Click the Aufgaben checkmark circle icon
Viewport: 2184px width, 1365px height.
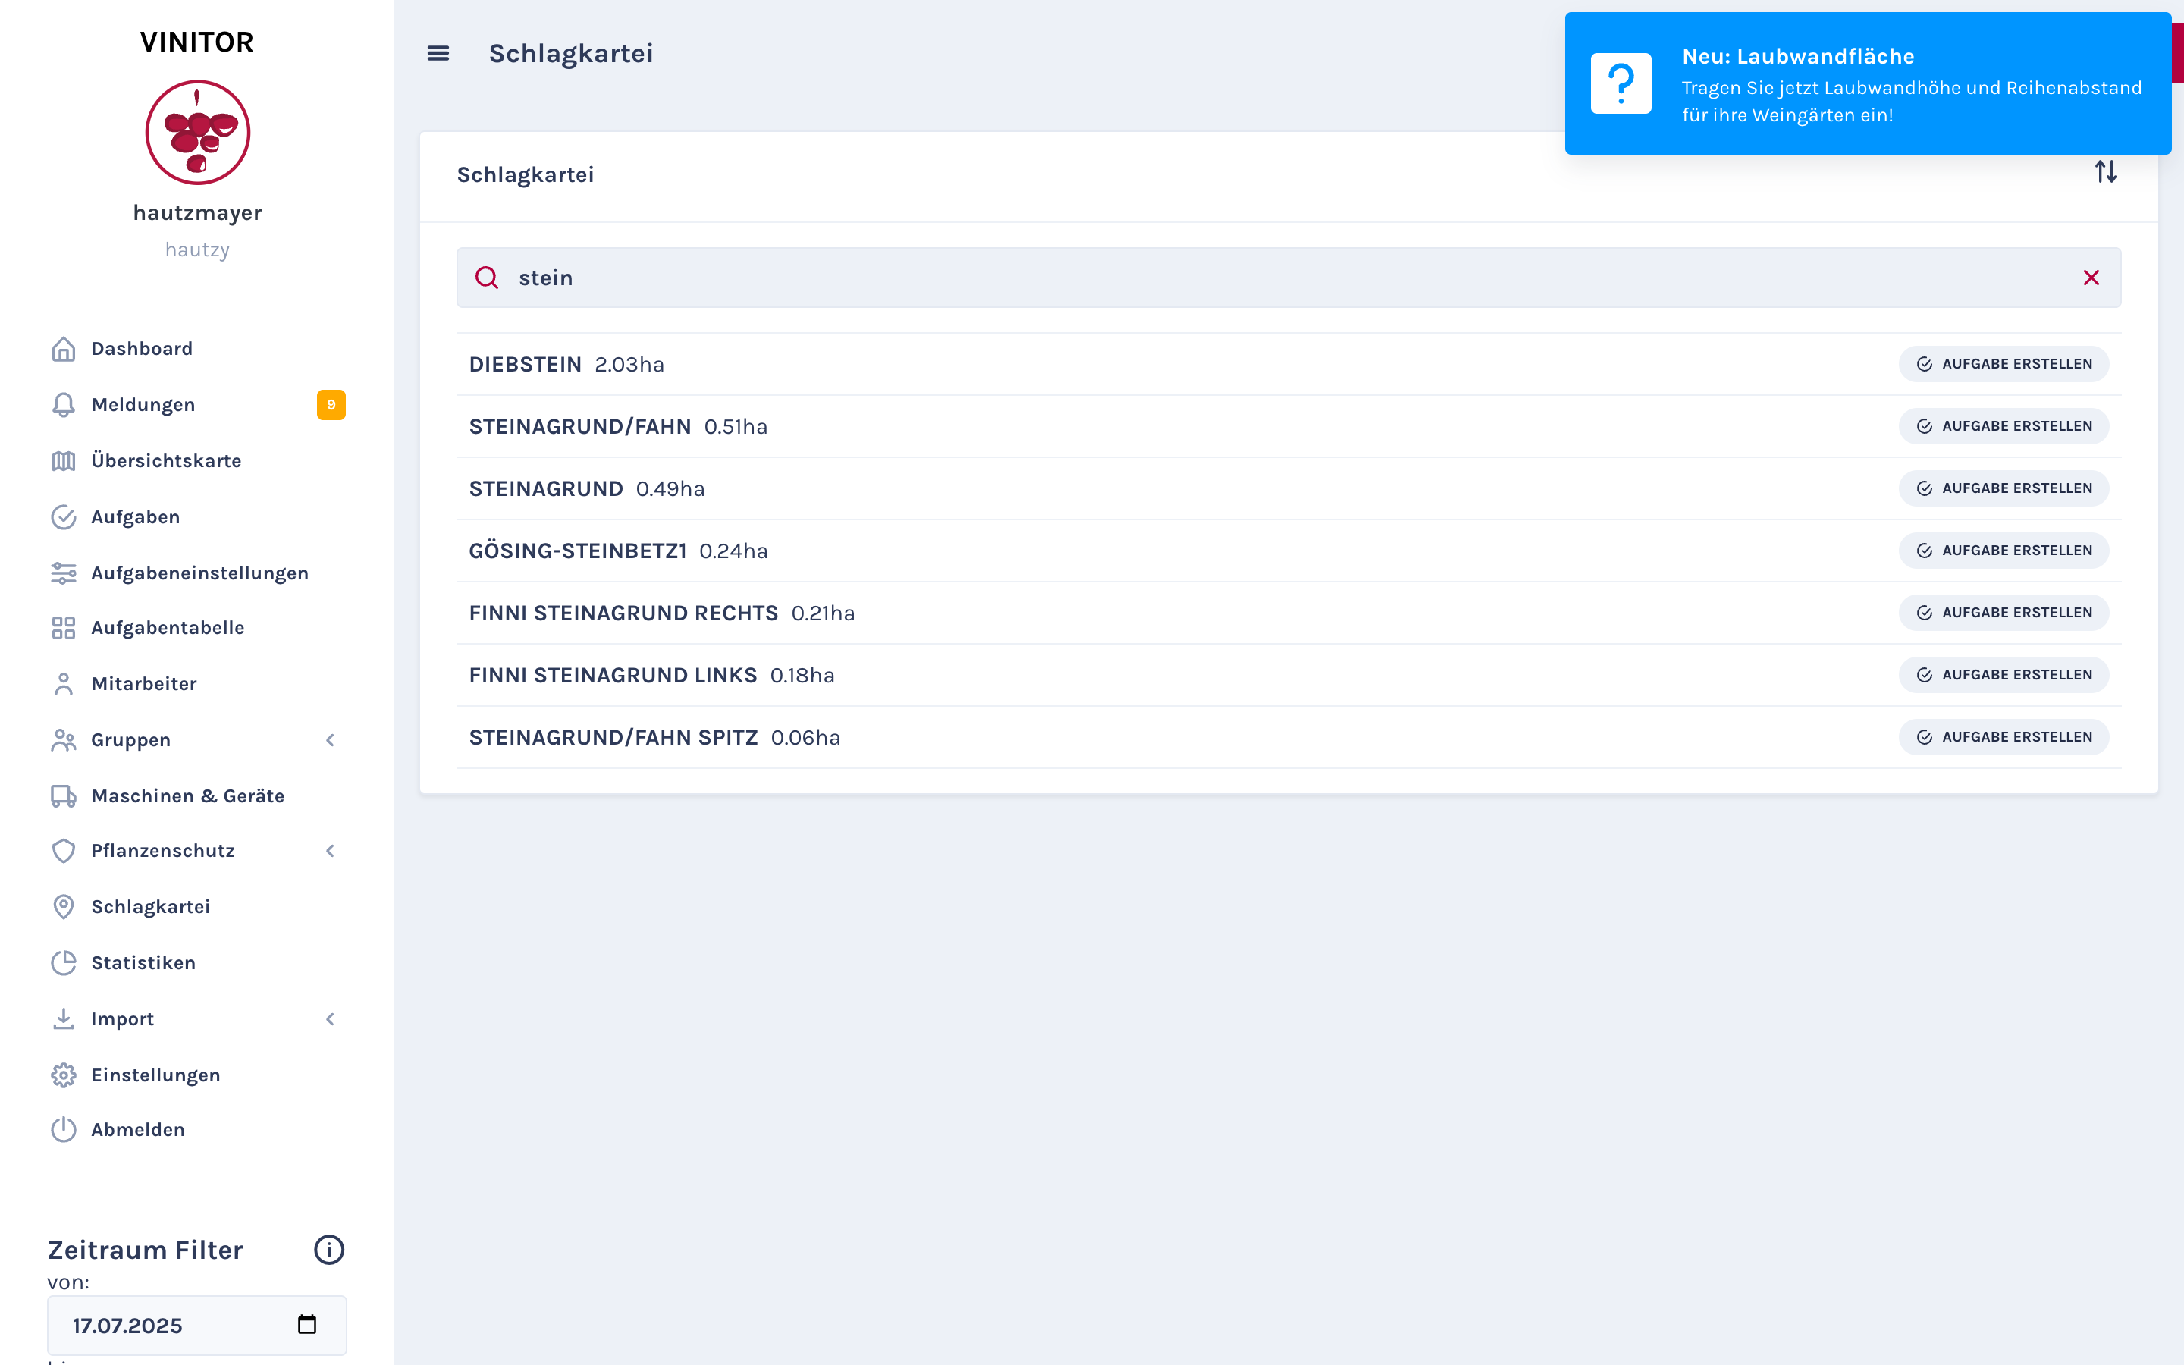(x=63, y=516)
